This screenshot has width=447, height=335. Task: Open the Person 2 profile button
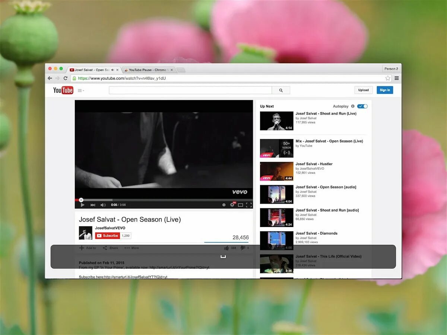pos(391,69)
